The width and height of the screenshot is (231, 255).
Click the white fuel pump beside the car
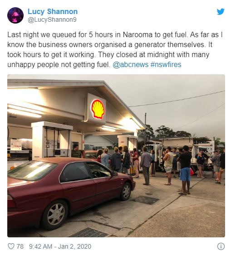[52, 141]
